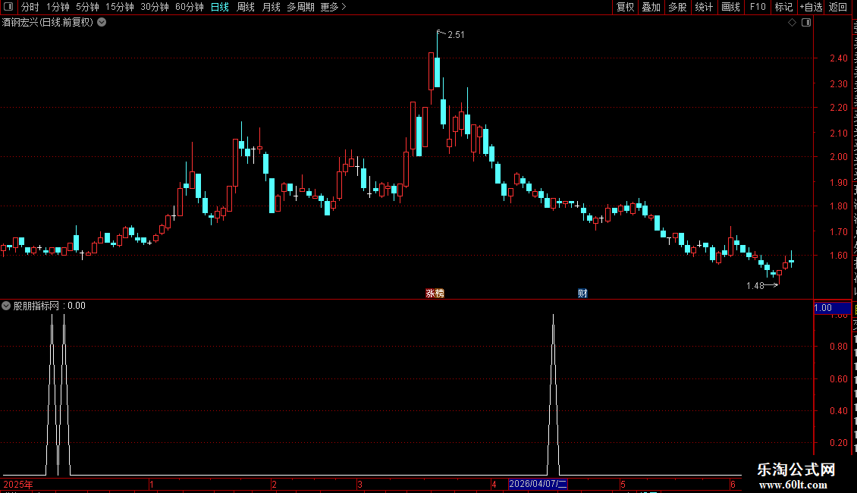857x493 pixels.
Task: Click the 0.80 indicator axis label
Action: (839, 347)
